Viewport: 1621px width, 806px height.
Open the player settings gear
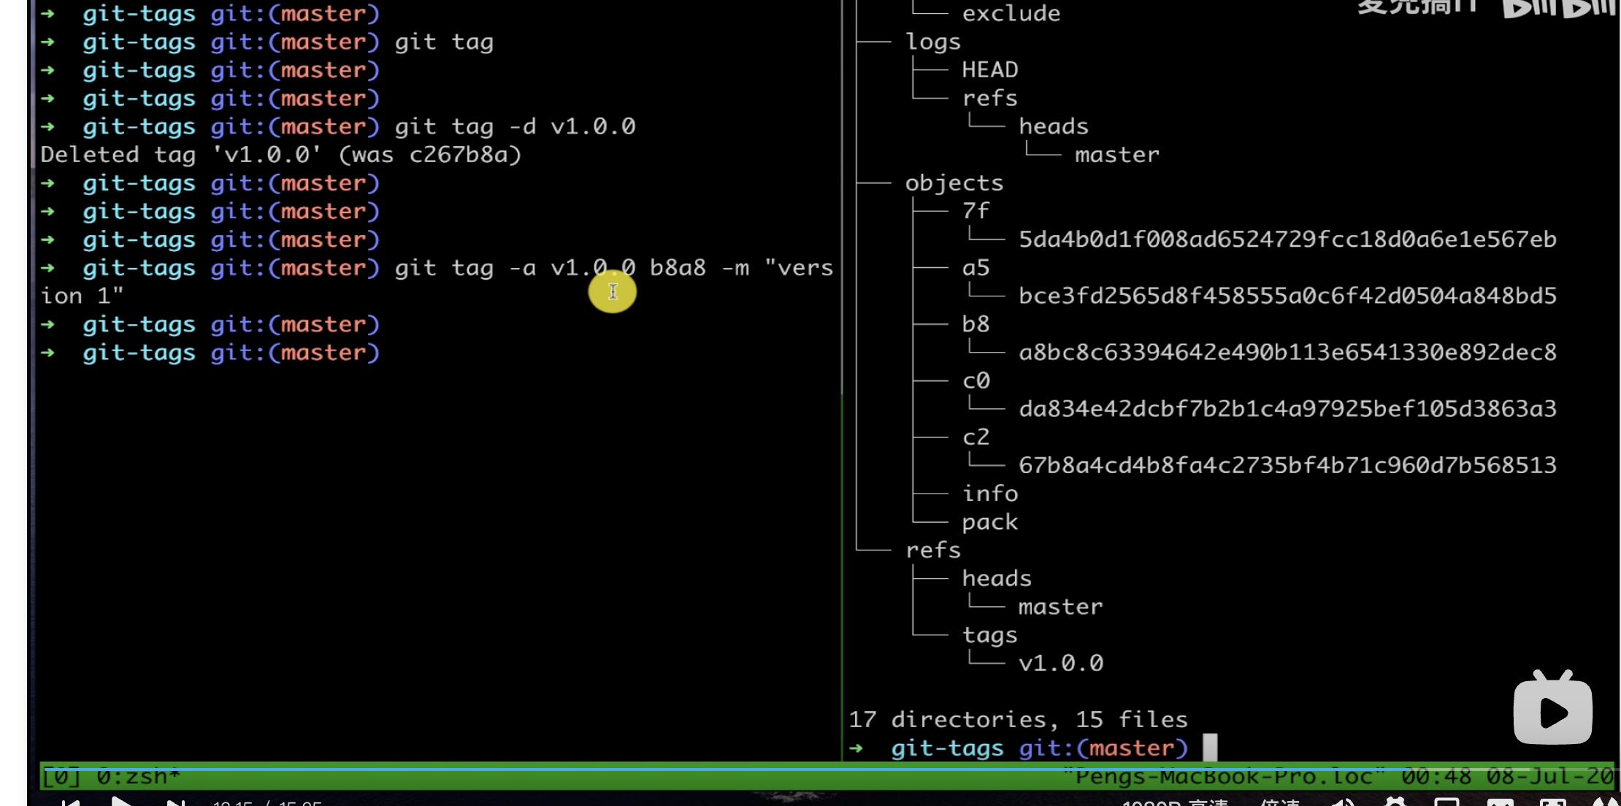pyautogui.click(x=1395, y=802)
